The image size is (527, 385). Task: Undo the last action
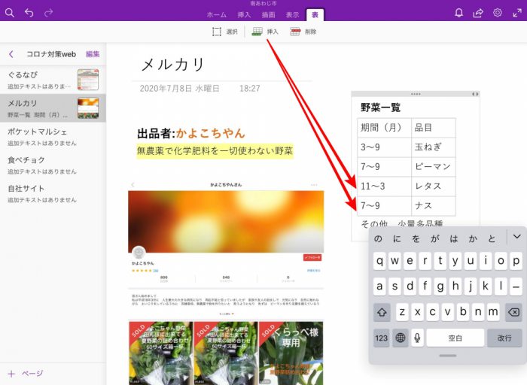[29, 13]
